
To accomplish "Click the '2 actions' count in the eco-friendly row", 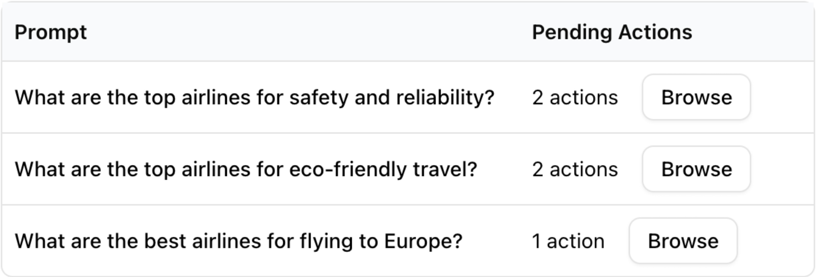I will point(575,169).
